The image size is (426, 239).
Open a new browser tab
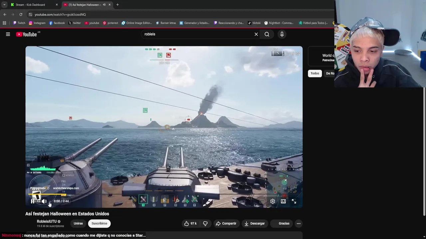[x=117, y=5]
